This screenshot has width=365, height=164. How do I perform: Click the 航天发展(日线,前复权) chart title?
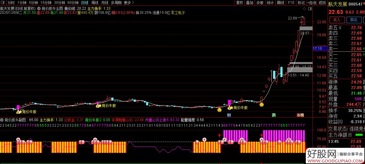click(x=18, y=9)
